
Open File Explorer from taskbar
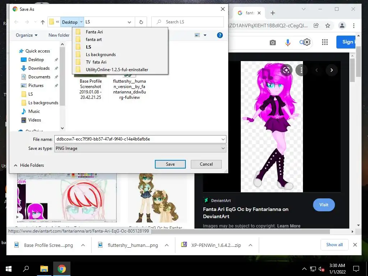[44, 268]
